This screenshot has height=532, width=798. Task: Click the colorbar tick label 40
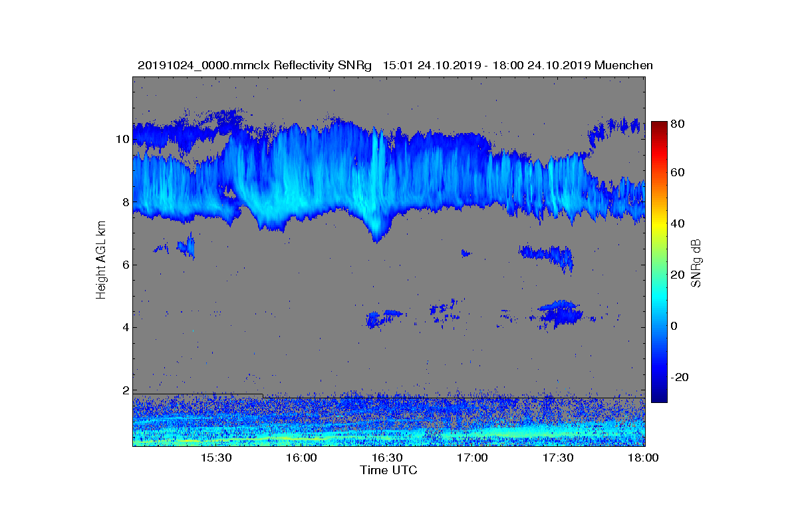click(678, 224)
